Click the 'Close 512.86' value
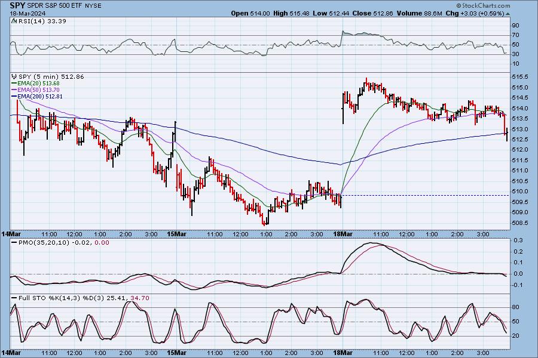The height and width of the screenshot is (358, 538). click(373, 13)
